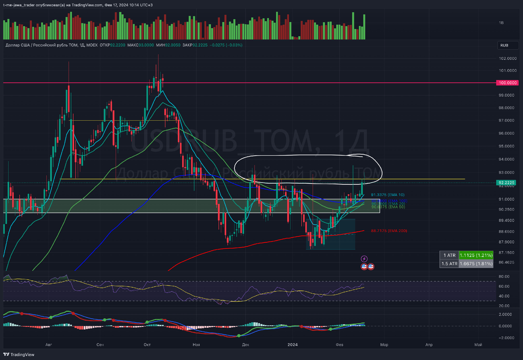Click 90.2500 on the price scale
This screenshot has width=523, height=360.
(507, 210)
